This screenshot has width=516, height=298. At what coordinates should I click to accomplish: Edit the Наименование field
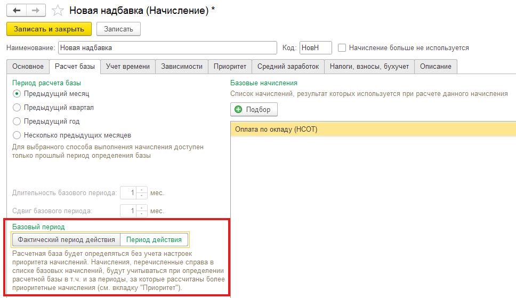pos(167,48)
